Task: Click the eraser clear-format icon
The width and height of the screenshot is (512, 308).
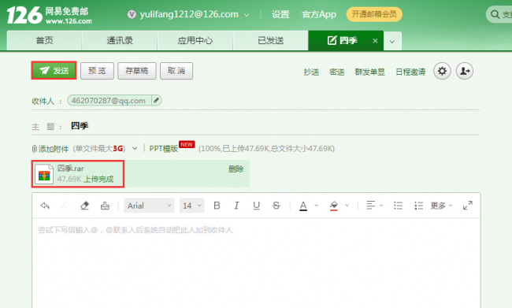Action: pyautogui.click(x=84, y=206)
